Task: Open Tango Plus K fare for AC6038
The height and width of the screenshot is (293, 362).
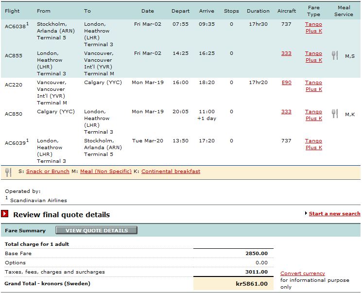Action: click(x=313, y=28)
